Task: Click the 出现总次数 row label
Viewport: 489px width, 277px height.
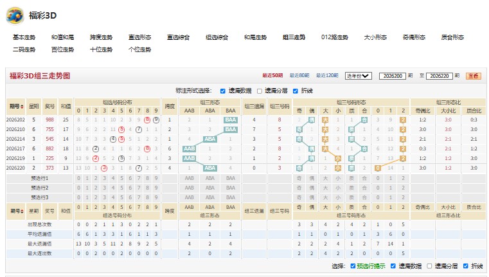Action: point(40,224)
